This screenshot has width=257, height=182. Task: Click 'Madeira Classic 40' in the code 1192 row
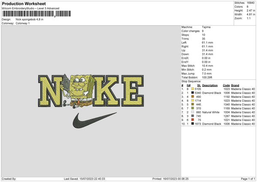point(243,97)
